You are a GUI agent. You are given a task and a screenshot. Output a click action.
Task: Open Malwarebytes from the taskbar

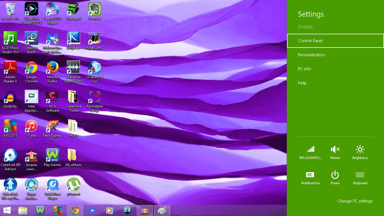tap(92, 210)
